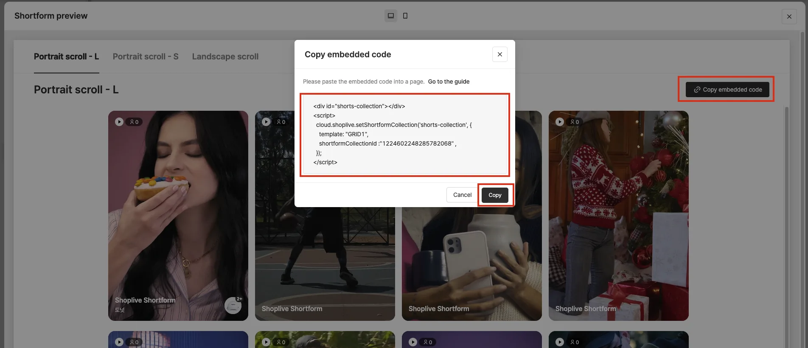Play the donut-eating woman video
Viewport: 808px width, 348px height.
[x=119, y=122]
